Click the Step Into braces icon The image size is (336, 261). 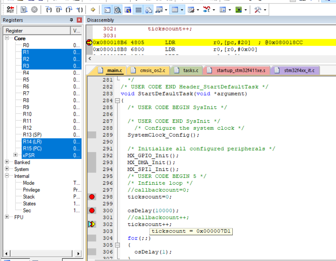point(49,10)
